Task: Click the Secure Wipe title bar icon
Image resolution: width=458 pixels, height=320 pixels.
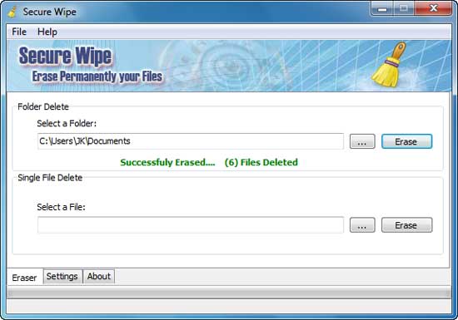Action: (12, 12)
